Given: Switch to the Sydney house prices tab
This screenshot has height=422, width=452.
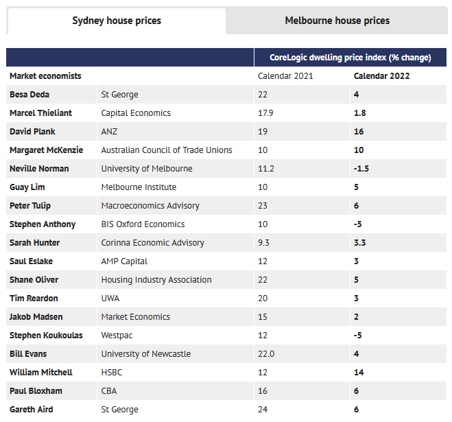Looking at the screenshot, I should 117,21.
